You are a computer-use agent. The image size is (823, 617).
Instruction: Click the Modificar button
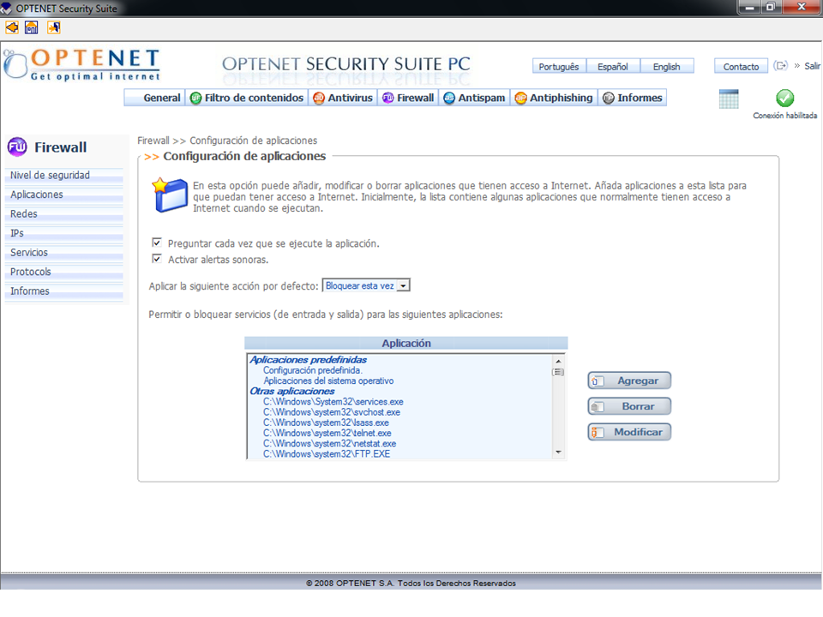tap(629, 432)
